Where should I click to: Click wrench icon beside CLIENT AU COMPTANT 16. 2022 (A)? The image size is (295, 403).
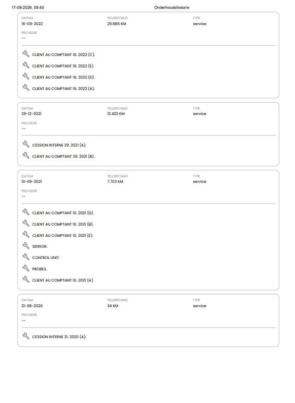(x=26, y=88)
